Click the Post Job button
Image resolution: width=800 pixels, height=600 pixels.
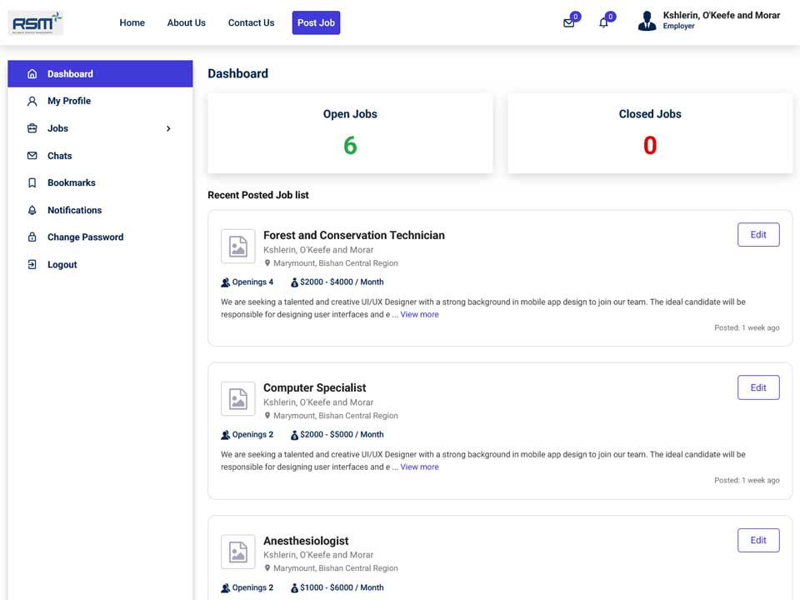point(316,23)
